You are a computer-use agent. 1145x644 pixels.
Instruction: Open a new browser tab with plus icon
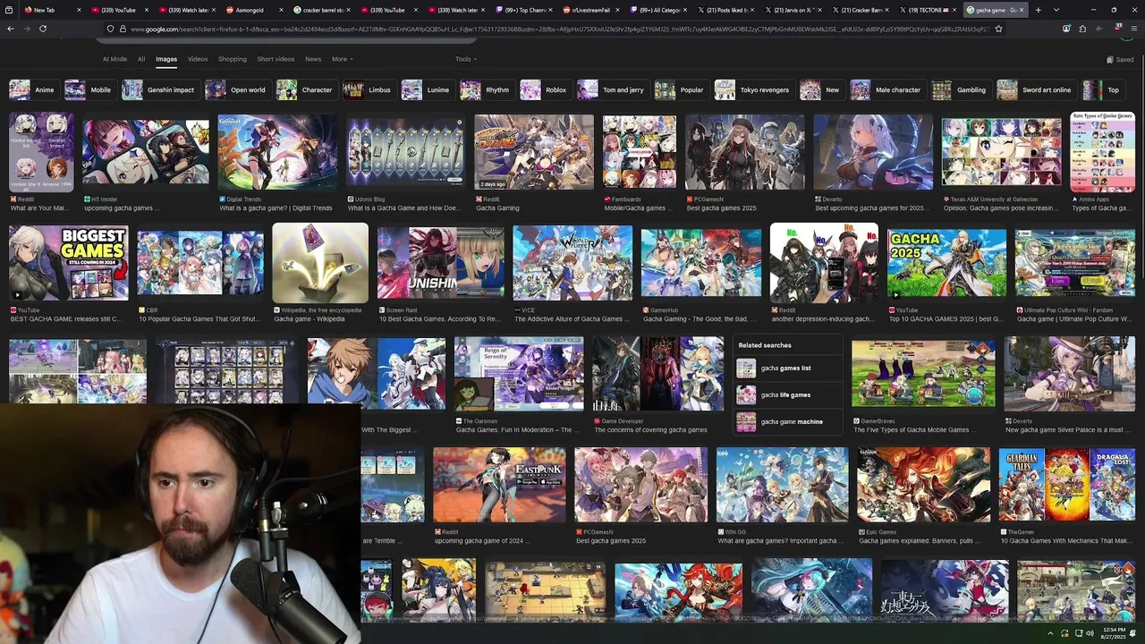(1038, 10)
